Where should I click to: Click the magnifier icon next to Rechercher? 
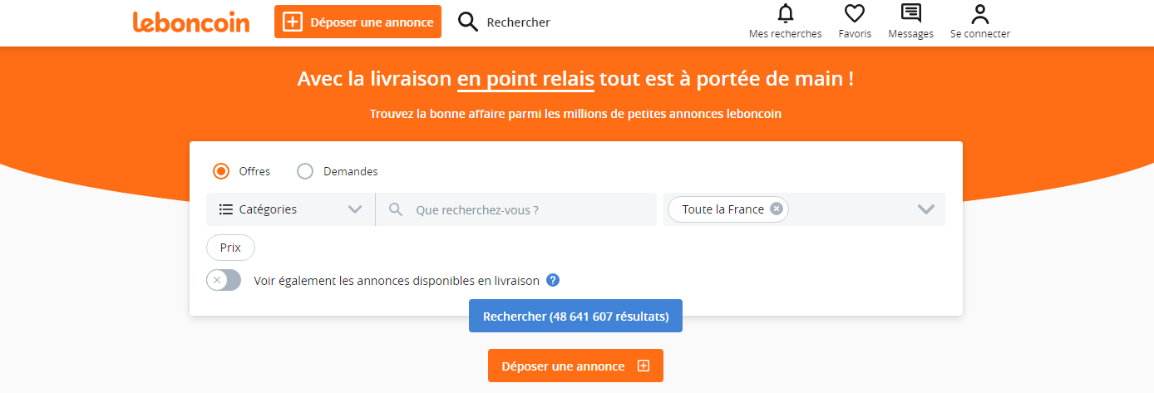point(468,22)
